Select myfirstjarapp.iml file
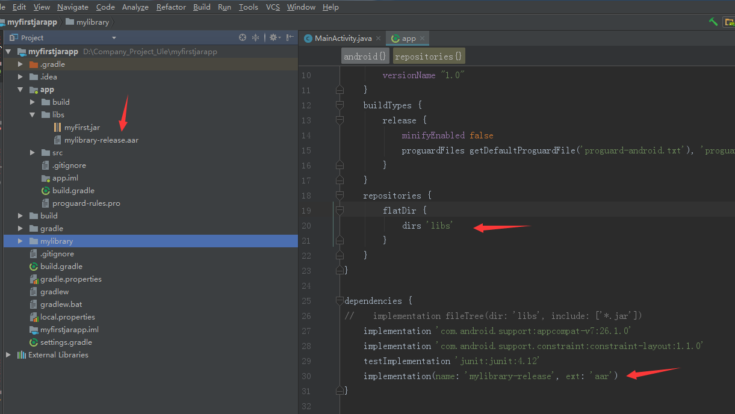Image resolution: width=735 pixels, height=414 pixels. tap(64, 330)
